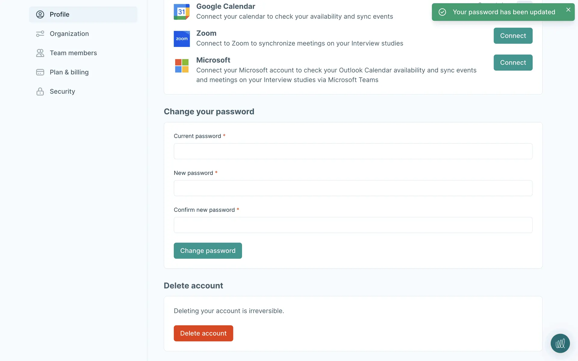The height and width of the screenshot is (361, 578).
Task: Open Plan & billing settings
Action: (x=69, y=72)
